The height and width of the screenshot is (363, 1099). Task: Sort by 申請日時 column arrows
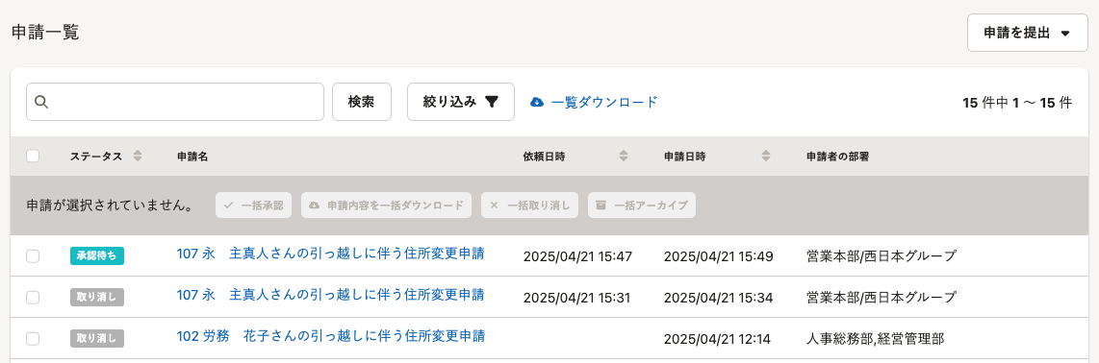coord(766,157)
